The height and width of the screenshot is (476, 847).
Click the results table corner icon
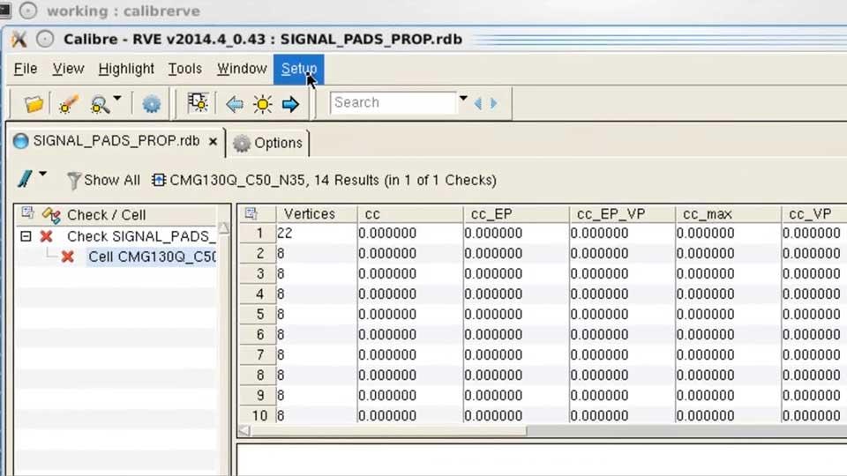tap(251, 213)
